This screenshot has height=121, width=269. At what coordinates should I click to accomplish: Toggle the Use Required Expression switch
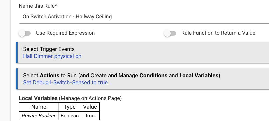[25, 33]
